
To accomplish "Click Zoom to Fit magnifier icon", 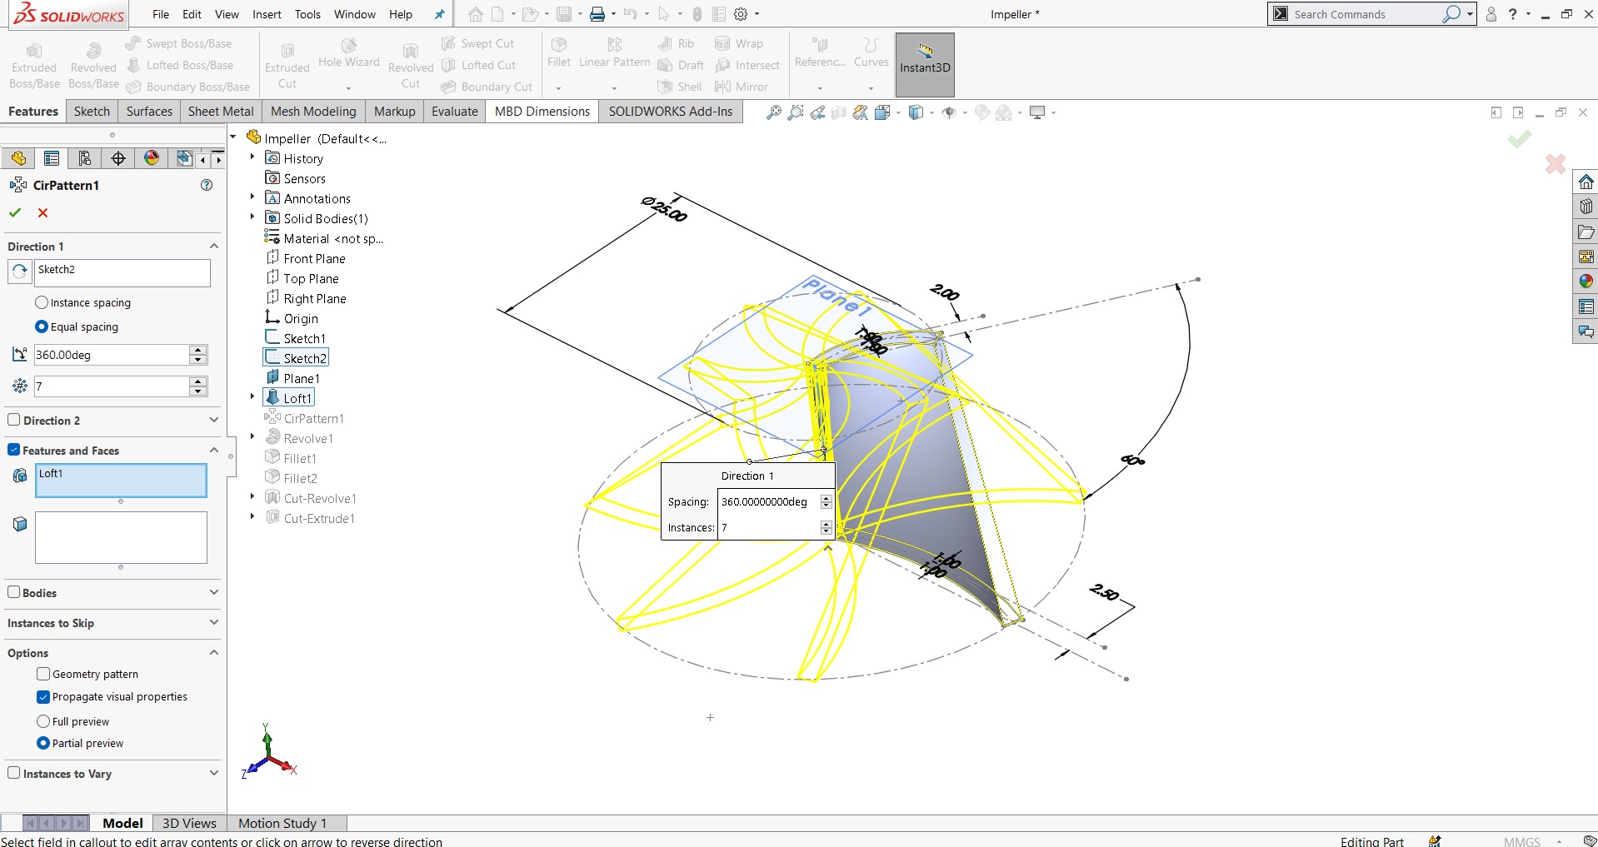I will 774,112.
